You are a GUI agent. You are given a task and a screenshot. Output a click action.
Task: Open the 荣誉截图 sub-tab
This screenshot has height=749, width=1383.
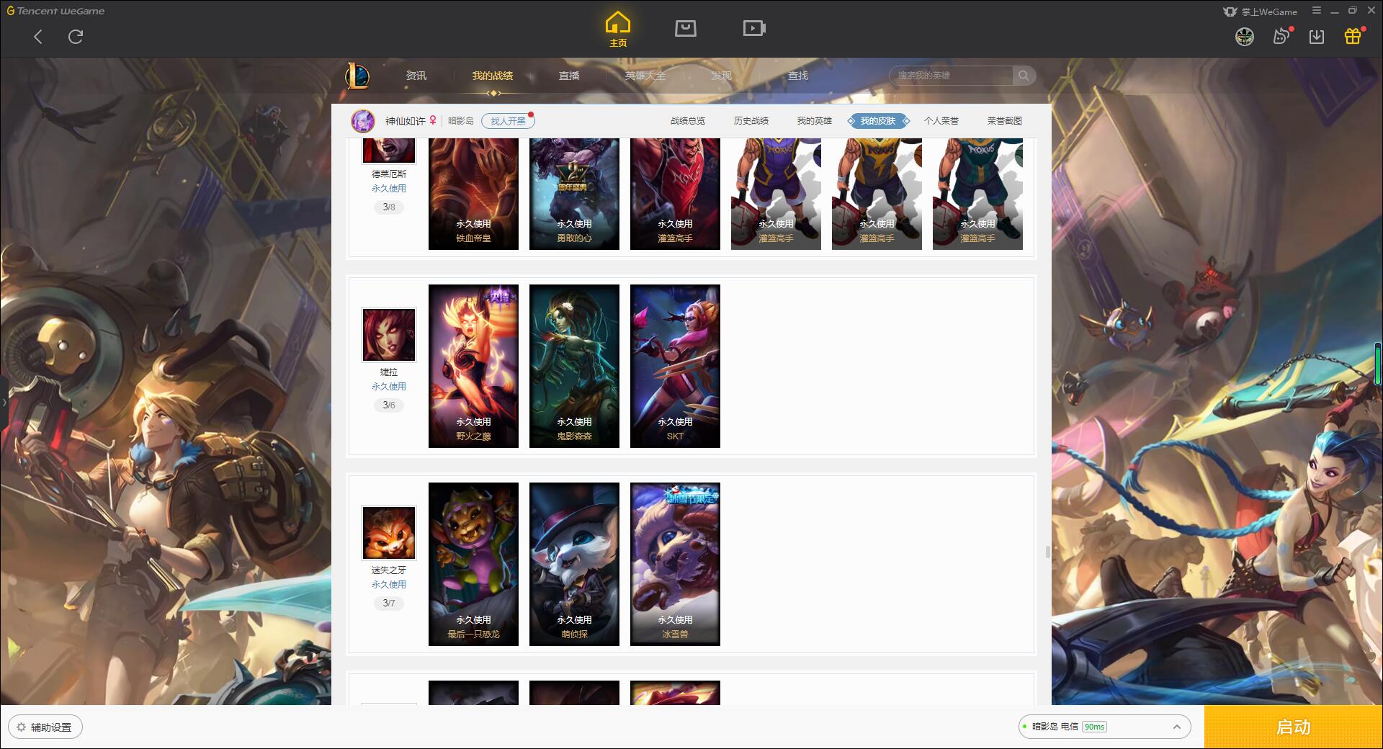[1005, 121]
